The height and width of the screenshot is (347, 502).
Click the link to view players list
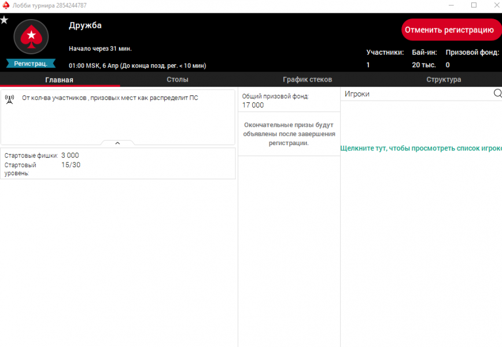click(420, 148)
